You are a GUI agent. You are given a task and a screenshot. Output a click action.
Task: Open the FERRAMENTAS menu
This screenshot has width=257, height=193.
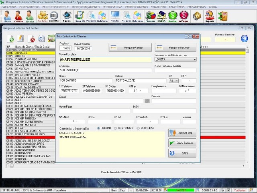click(196, 7)
